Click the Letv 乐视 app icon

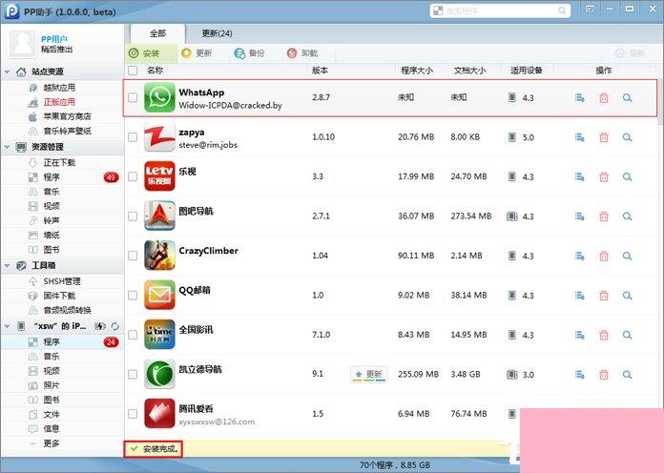click(x=159, y=176)
